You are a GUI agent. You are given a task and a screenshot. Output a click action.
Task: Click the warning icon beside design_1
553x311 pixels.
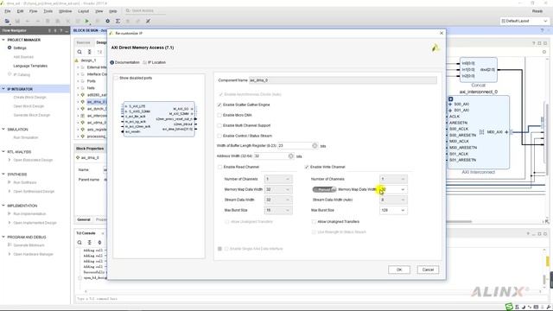tap(77, 60)
